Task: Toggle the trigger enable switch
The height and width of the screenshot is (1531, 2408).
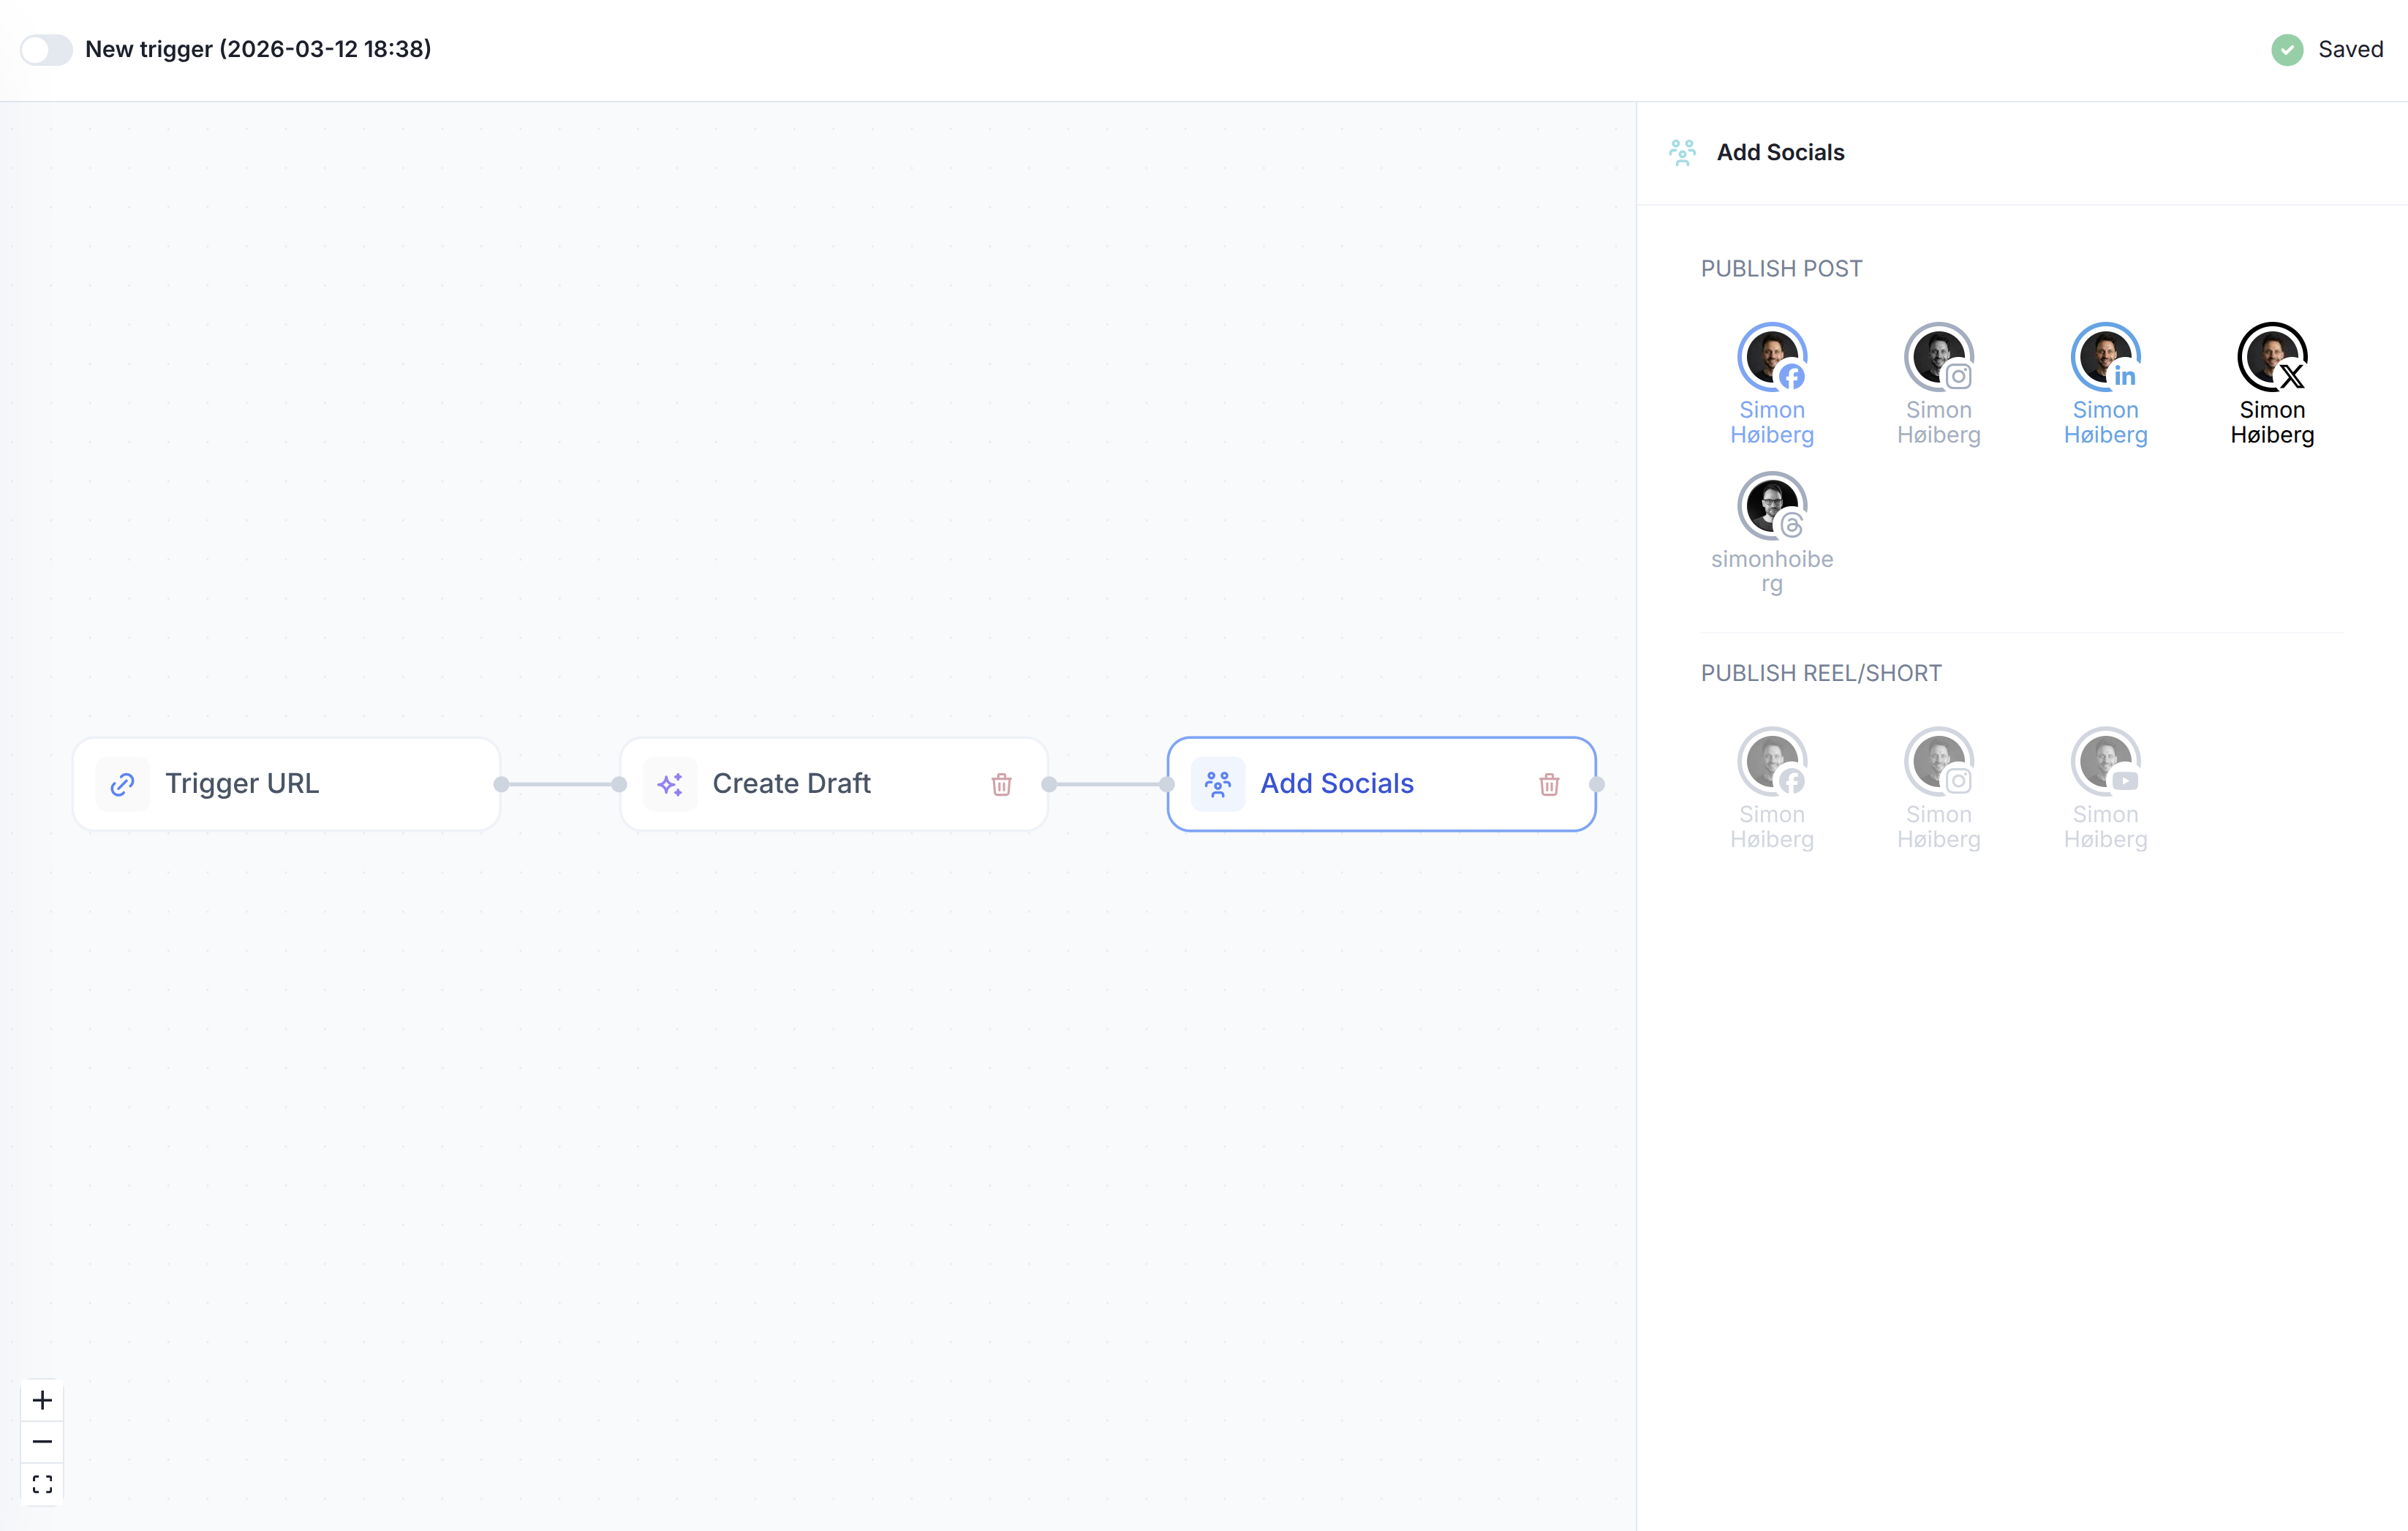Action: coord(46,49)
